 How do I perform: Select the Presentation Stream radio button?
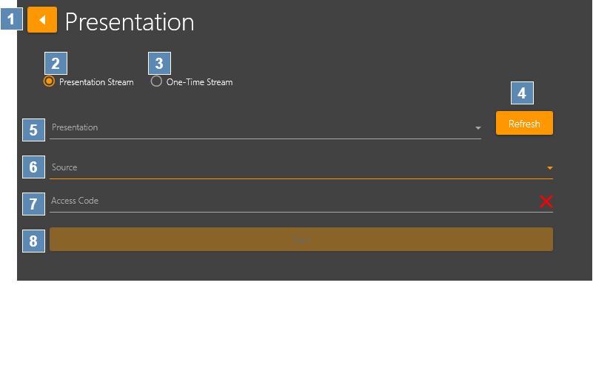coord(49,81)
